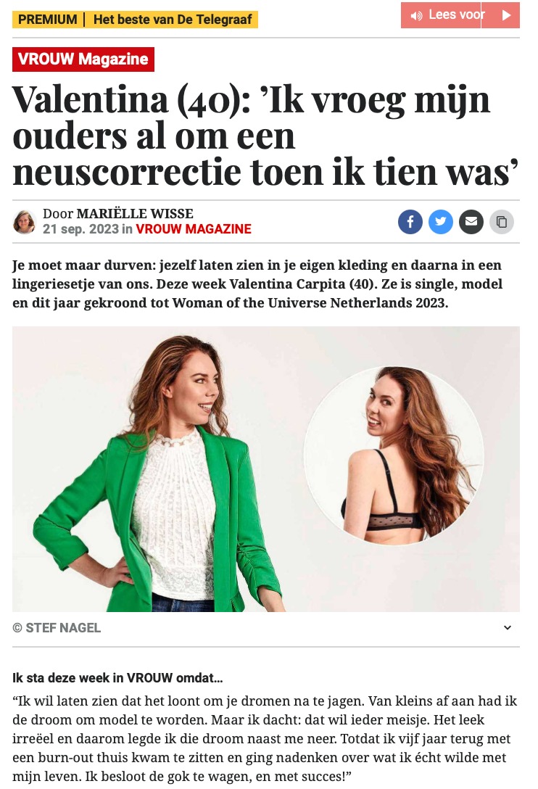This screenshot has height=789, width=538.
Task: Click the PREMIUM label
Action: point(48,20)
